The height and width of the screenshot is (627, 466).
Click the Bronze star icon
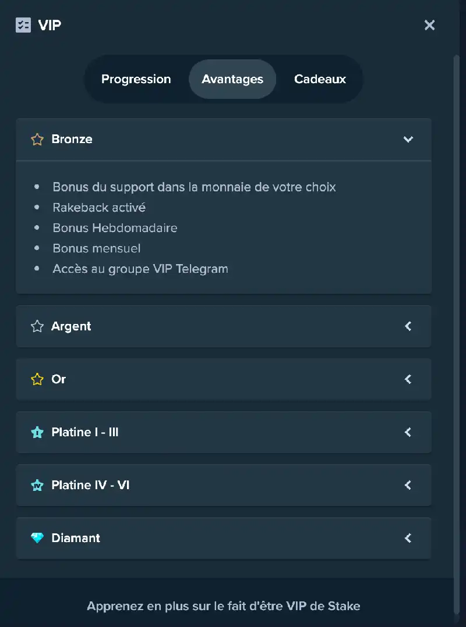click(x=37, y=139)
